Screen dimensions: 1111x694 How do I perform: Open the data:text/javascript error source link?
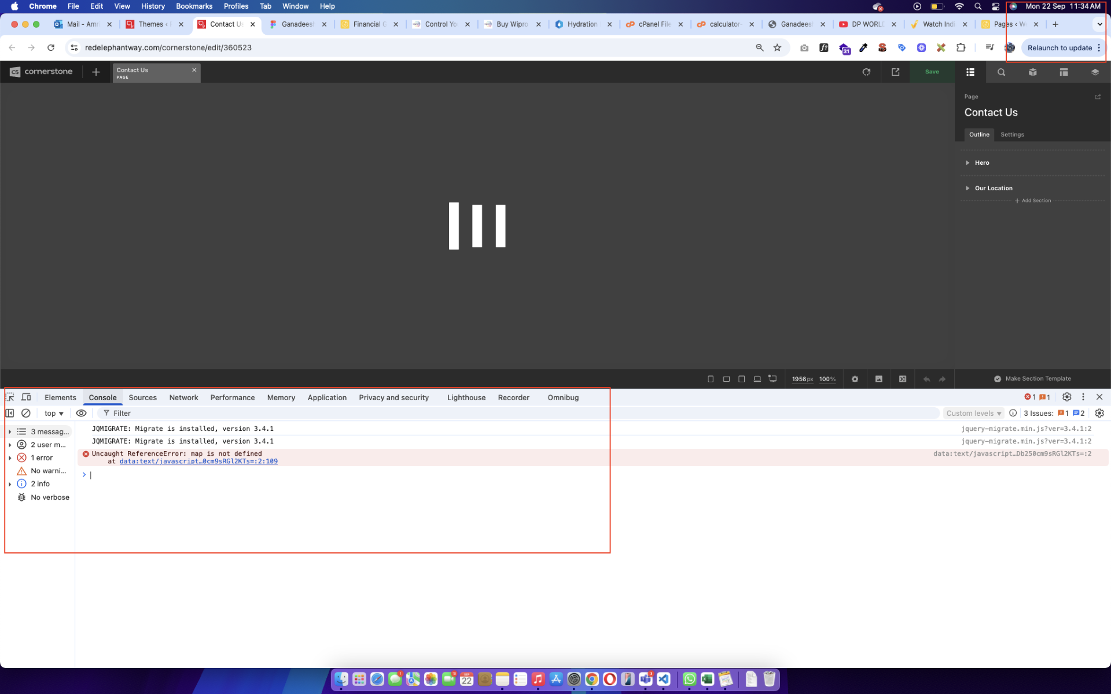tap(198, 462)
